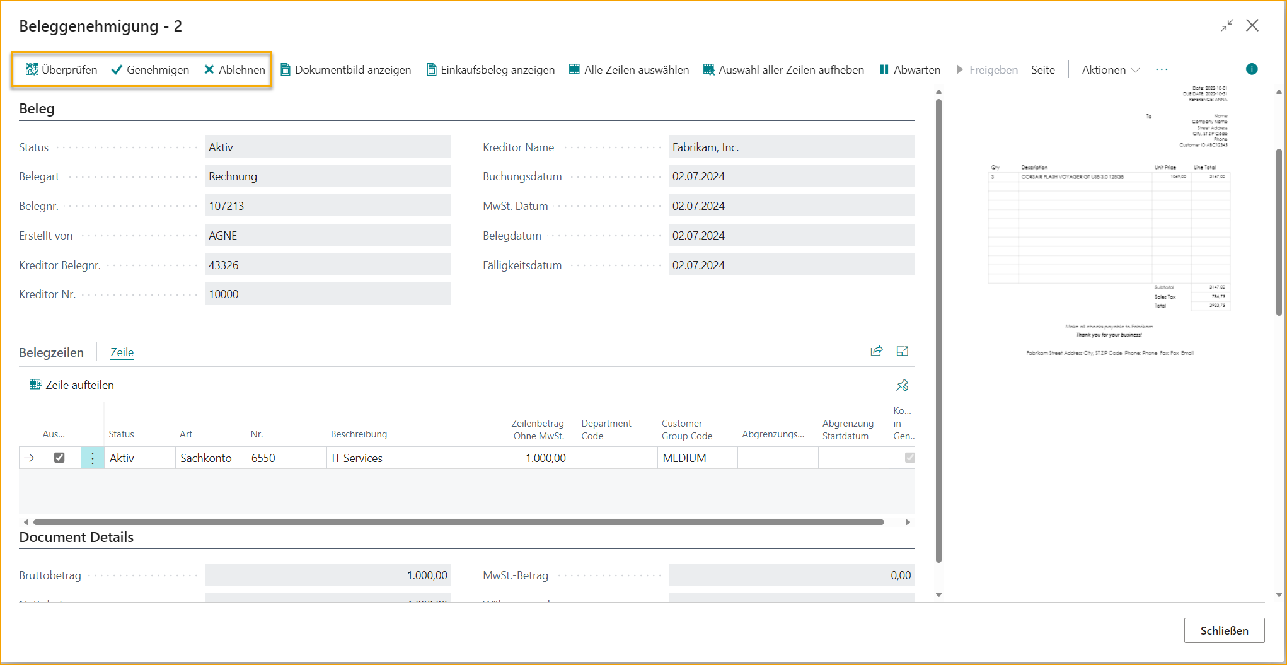Switch to the Zeile tab
The image size is (1287, 665).
tap(122, 352)
